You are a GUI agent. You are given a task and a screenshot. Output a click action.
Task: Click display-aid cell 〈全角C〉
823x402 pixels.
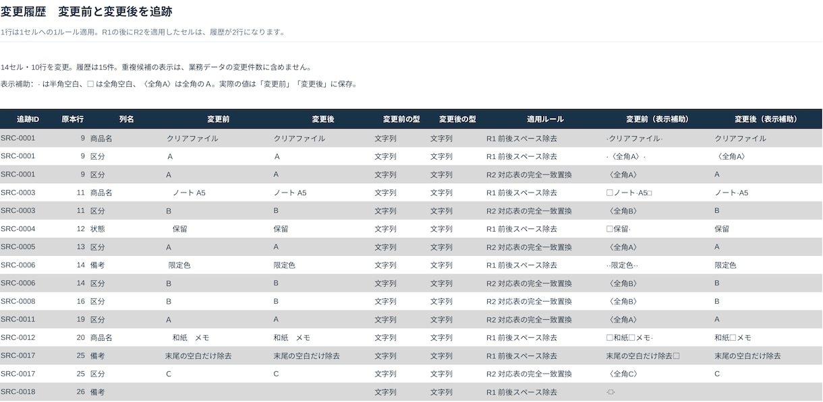pos(621,374)
